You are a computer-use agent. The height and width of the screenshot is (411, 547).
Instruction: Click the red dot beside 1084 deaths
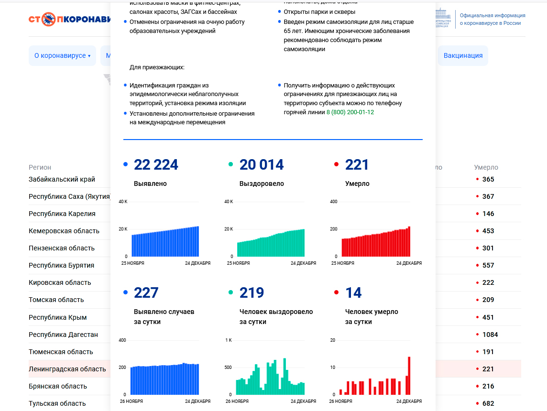click(477, 335)
